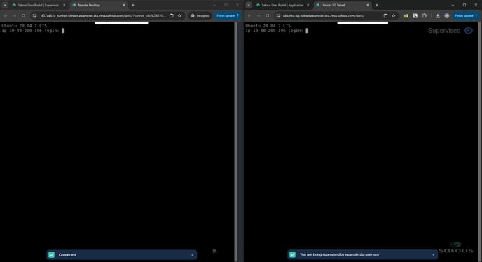View site information icon in left address bar

point(34,15)
